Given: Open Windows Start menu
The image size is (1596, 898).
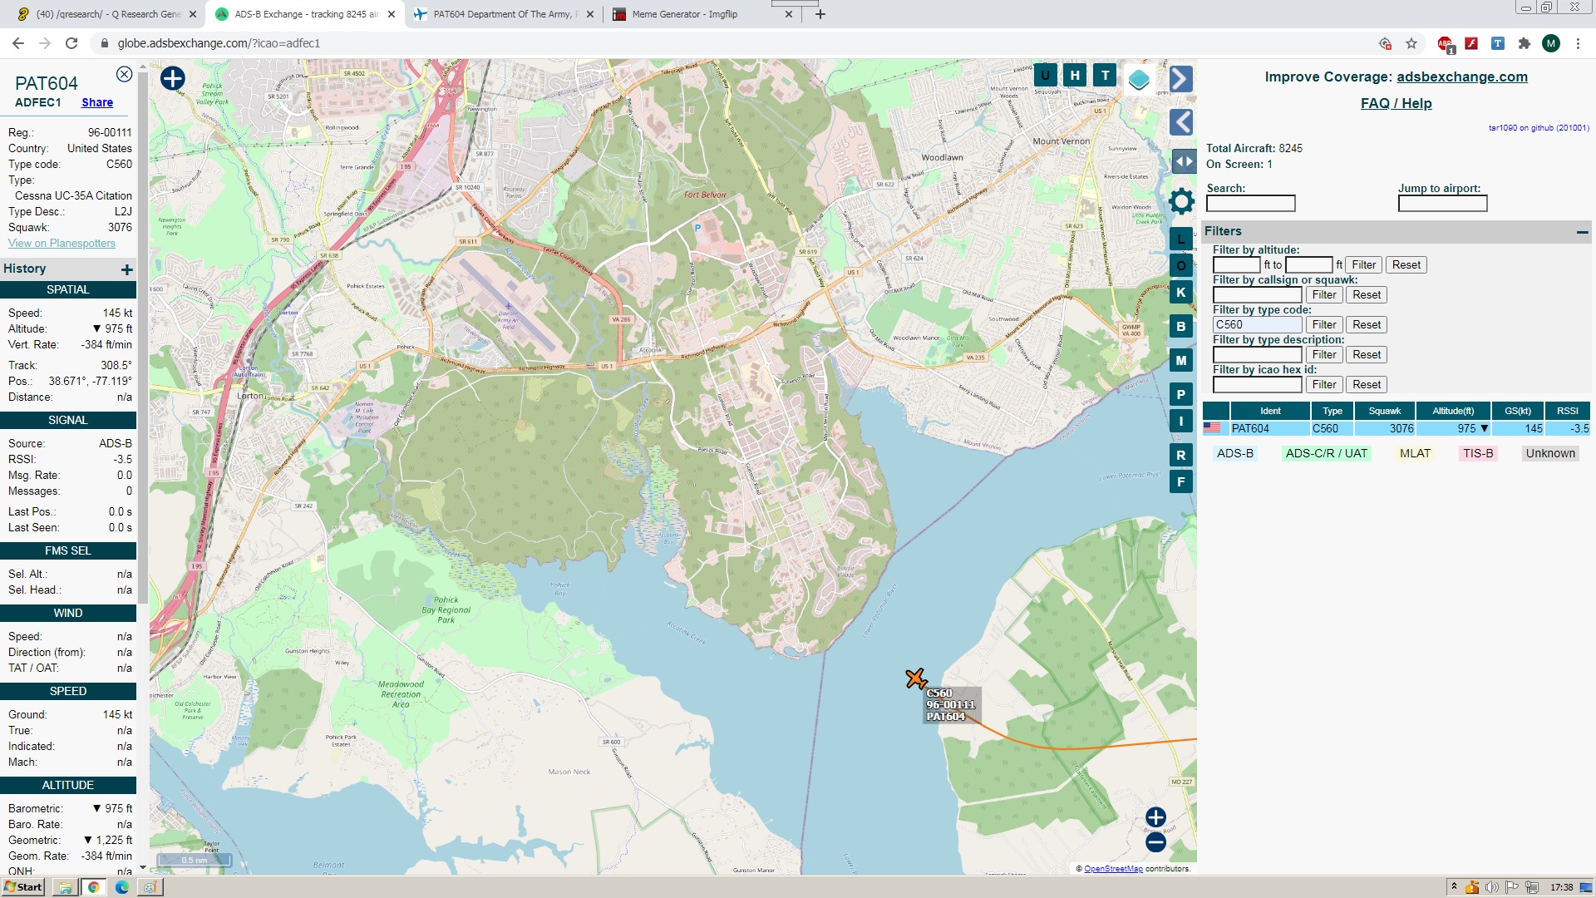Looking at the screenshot, I should pos(22,887).
